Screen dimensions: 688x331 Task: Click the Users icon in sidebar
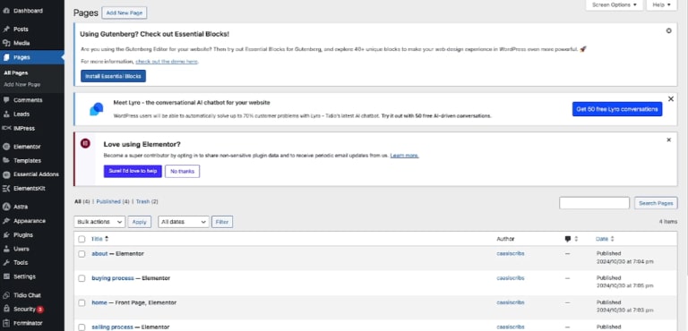pyautogui.click(x=6, y=249)
